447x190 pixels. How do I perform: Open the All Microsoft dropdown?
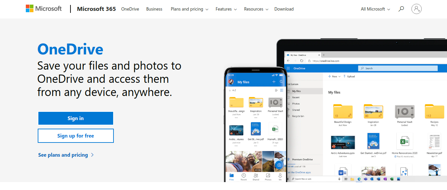376,9
